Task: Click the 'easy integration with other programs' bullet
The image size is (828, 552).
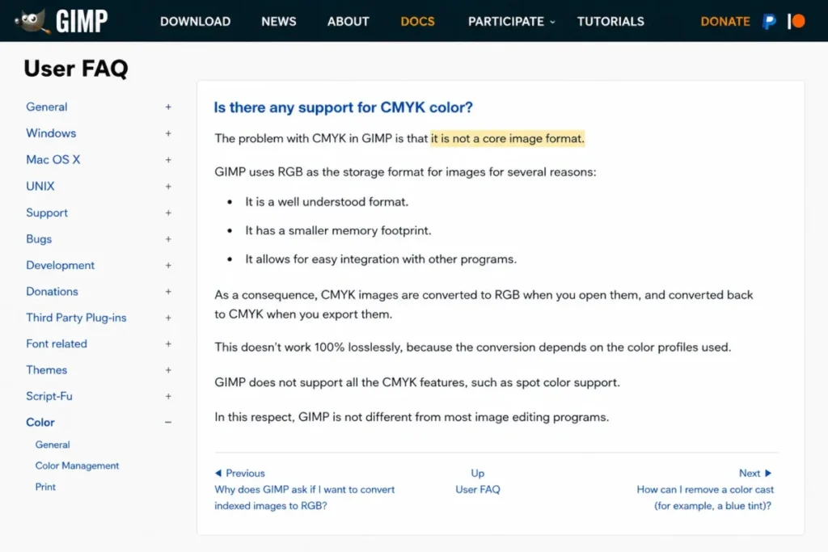Action: (x=381, y=259)
